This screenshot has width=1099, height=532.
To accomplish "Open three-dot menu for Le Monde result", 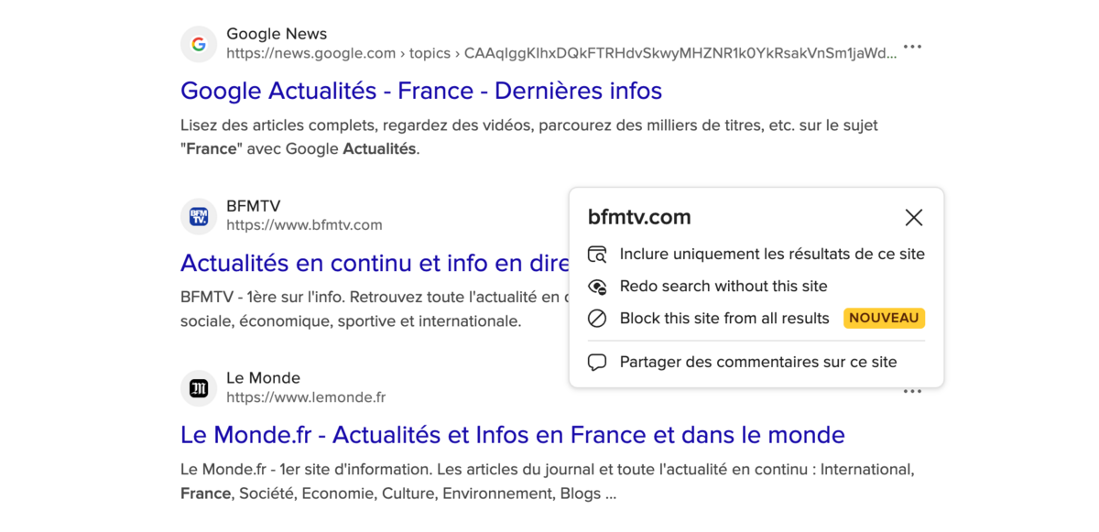I will pos(912,392).
